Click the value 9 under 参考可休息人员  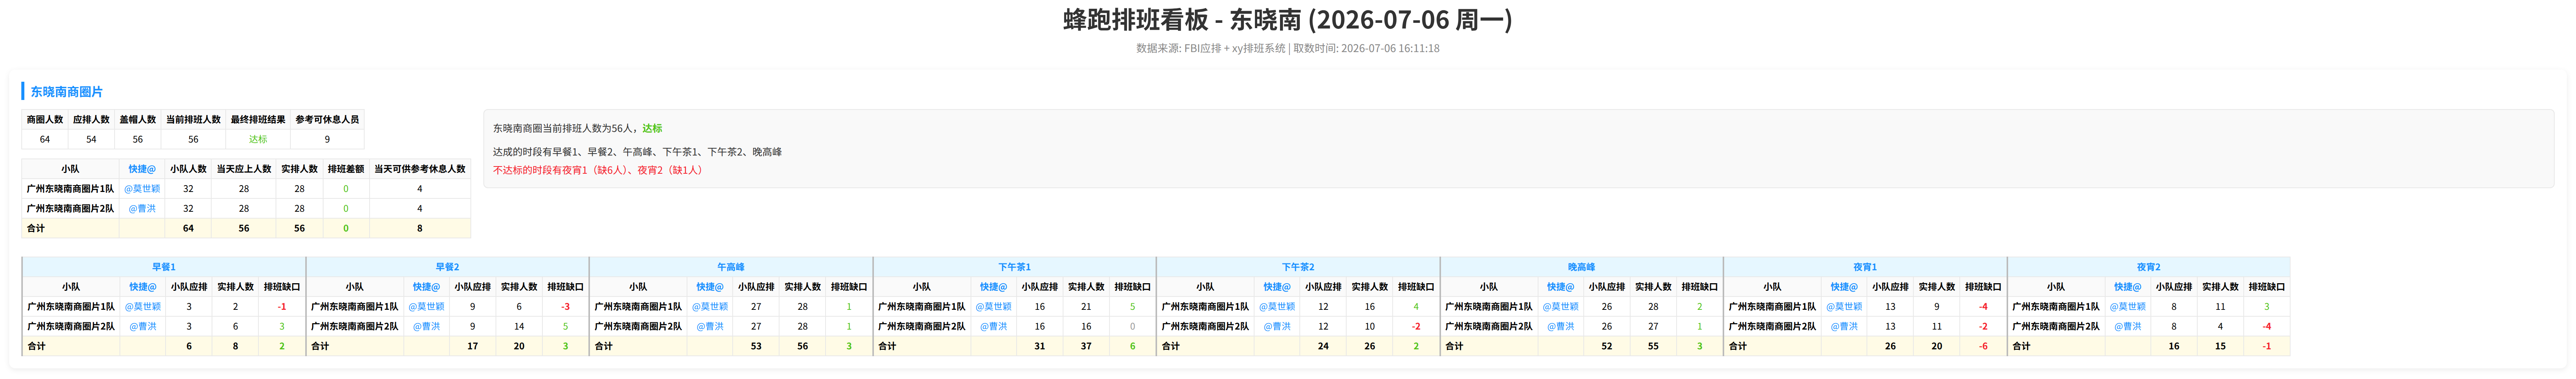click(327, 140)
